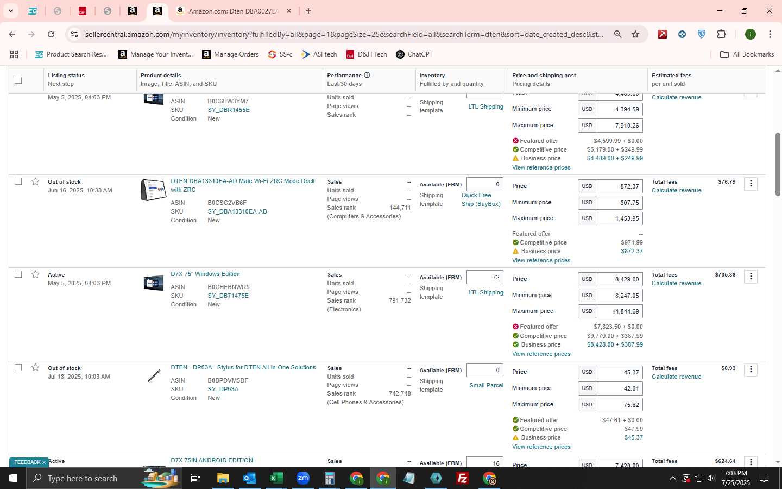Viewport: 782px width, 489px height.
Task: Click the page vertical scrollbar thumb
Action: 778,164
